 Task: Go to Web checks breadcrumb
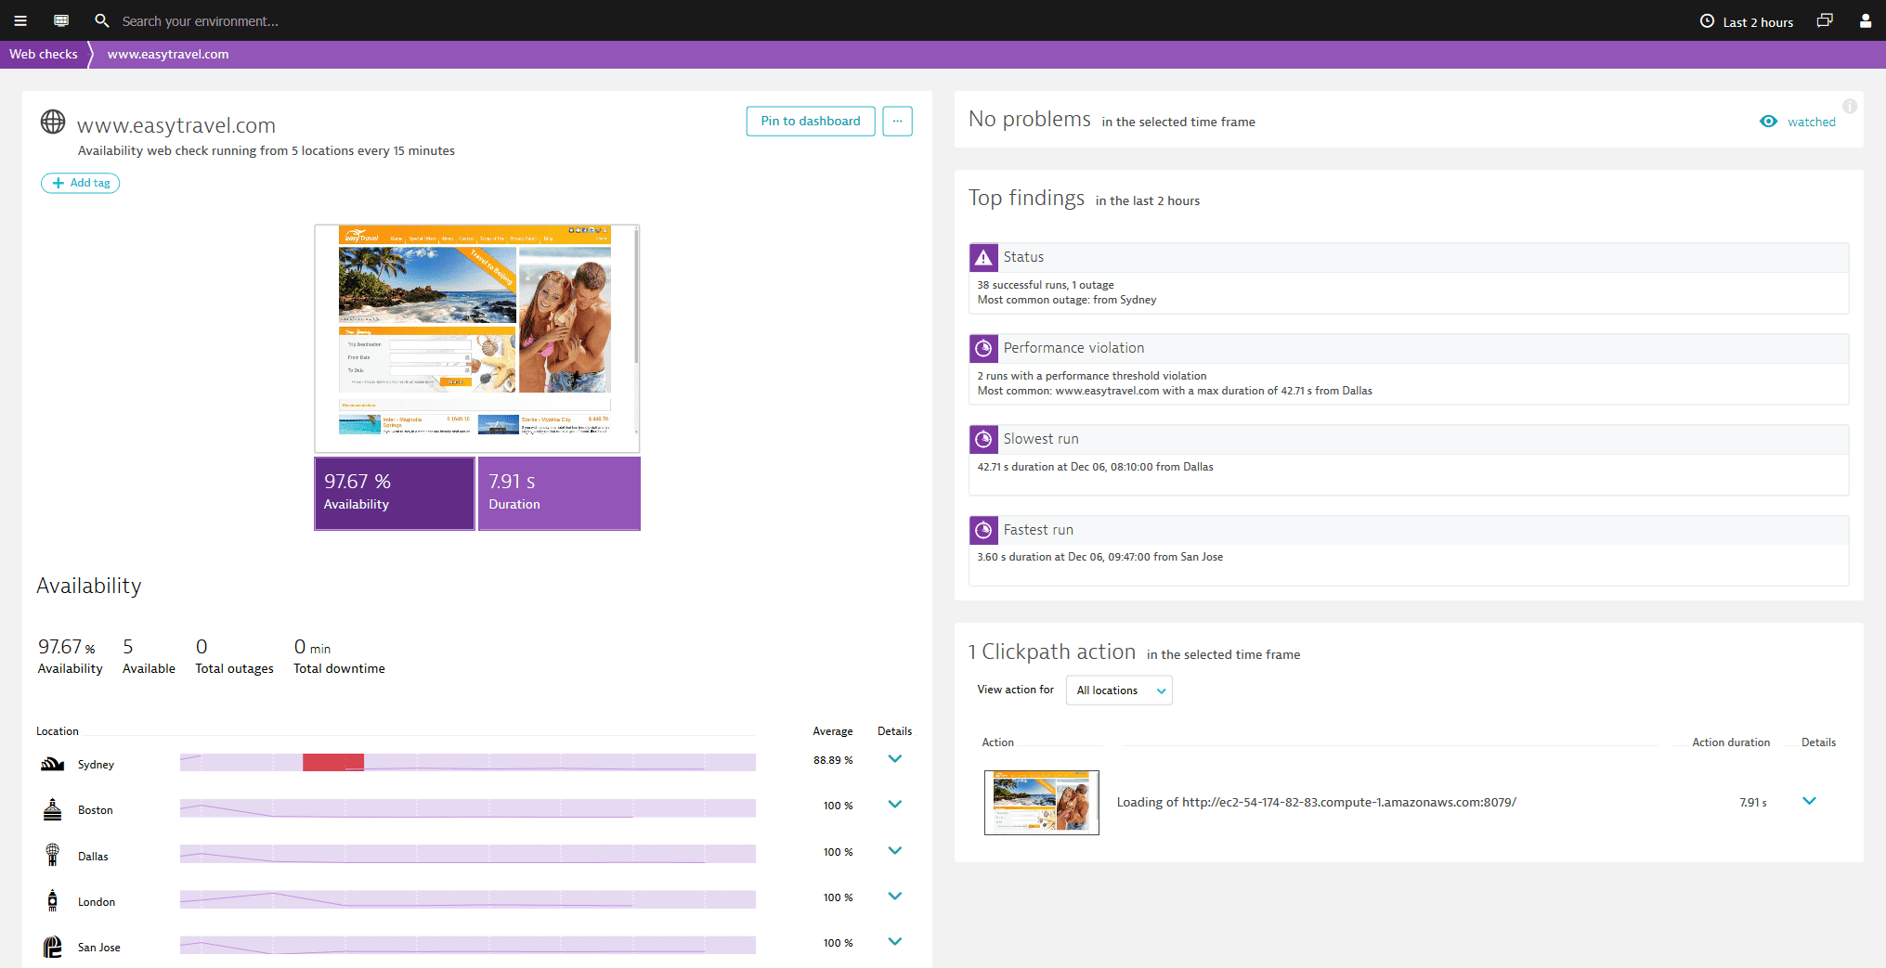coord(44,54)
